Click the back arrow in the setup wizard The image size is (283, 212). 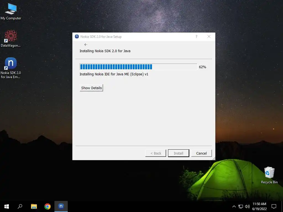coord(86,44)
